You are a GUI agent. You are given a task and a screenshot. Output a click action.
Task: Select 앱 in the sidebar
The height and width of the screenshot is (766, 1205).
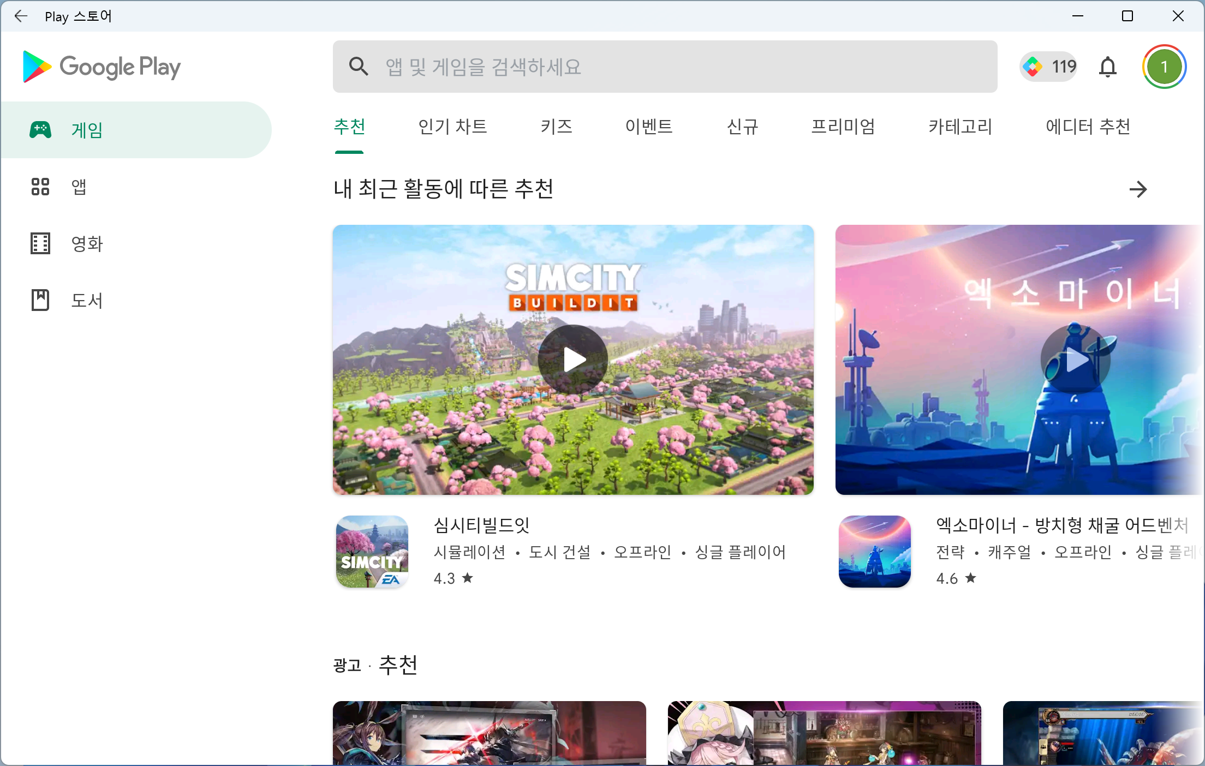(x=79, y=187)
